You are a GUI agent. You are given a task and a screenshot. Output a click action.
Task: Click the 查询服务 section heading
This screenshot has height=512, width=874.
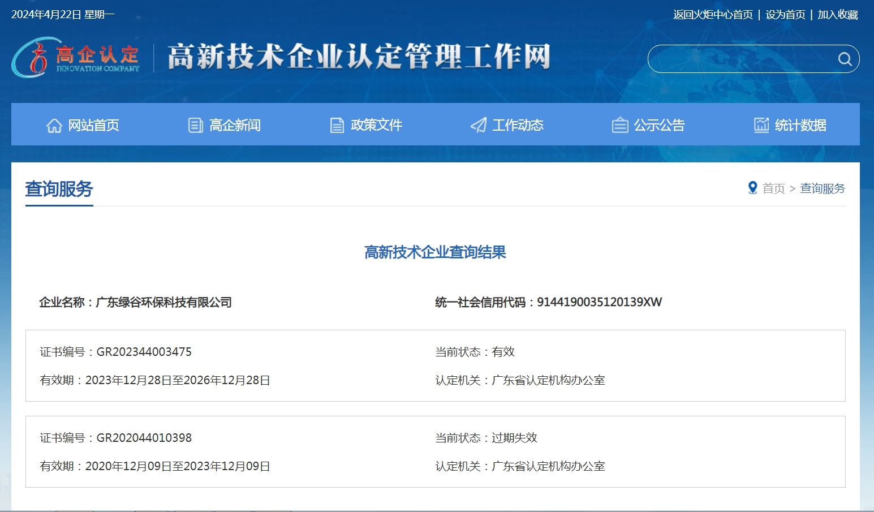pyautogui.click(x=59, y=189)
